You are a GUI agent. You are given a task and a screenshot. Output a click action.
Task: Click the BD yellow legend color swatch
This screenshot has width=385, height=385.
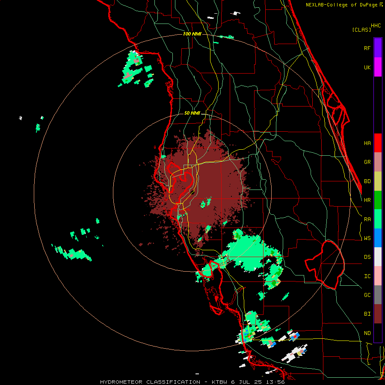(x=378, y=181)
